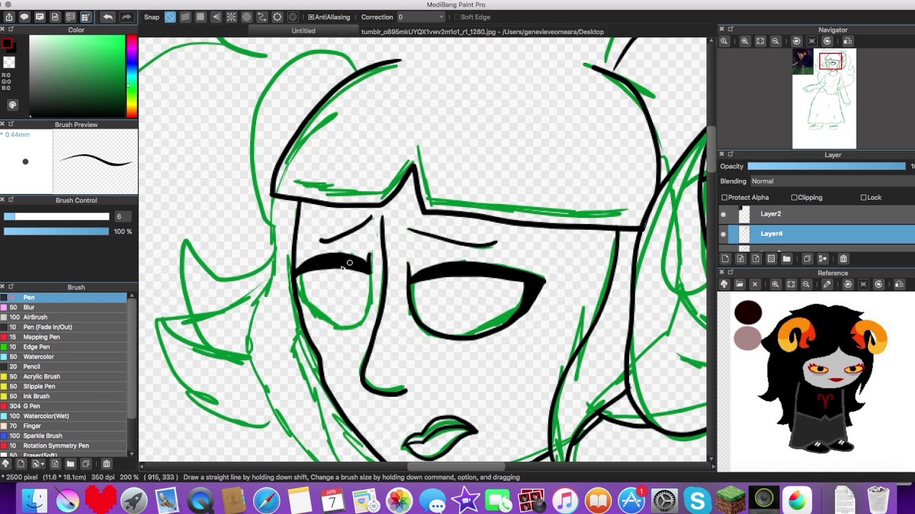Select the circle snap guide
Viewport: 915px width, 514px height.
(247, 17)
